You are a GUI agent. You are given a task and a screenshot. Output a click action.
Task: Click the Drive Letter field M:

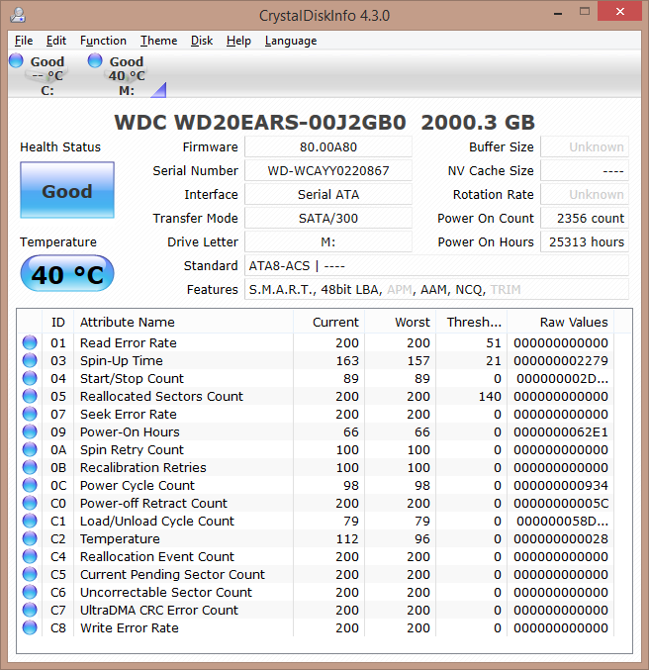[328, 242]
